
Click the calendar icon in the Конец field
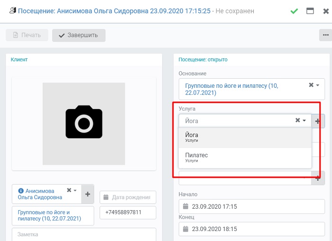pyautogui.click(x=185, y=229)
